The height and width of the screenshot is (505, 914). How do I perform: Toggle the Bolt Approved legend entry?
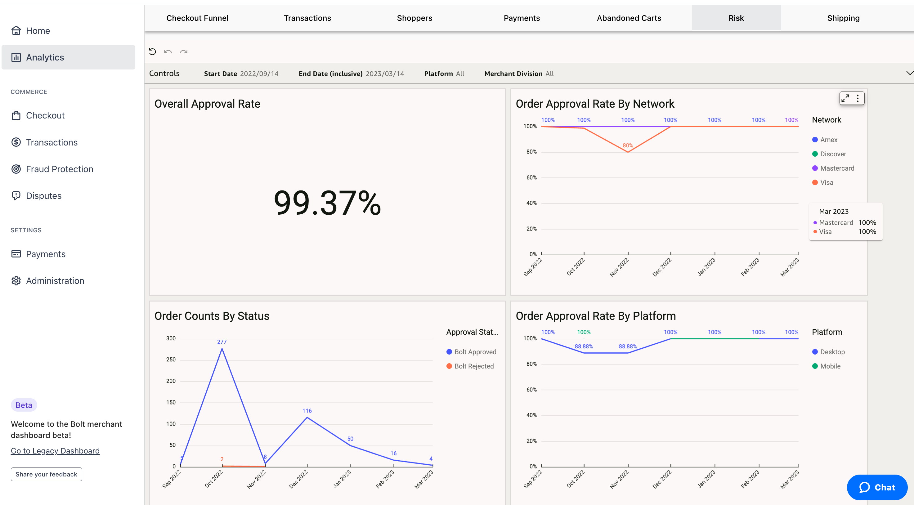tap(471, 352)
